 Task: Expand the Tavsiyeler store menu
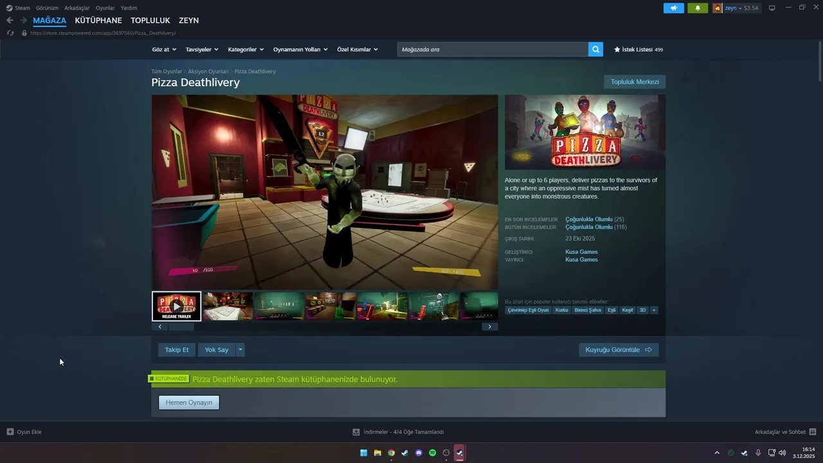[x=202, y=50]
